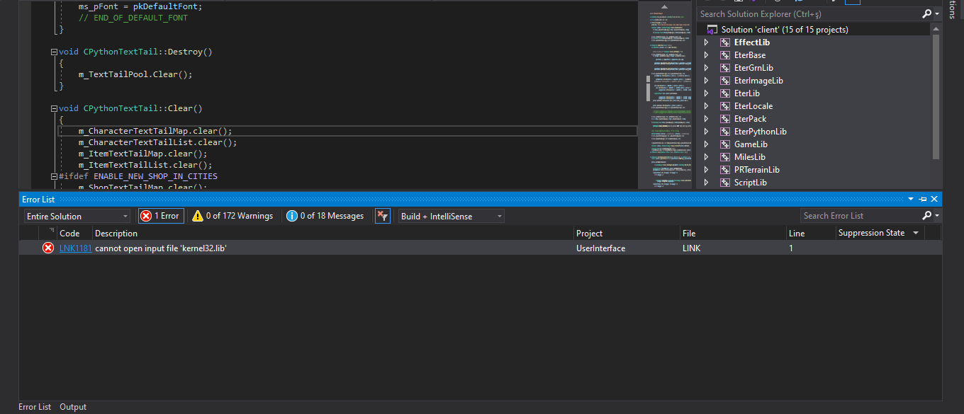Toggle the clear filter funnel button
964x414 pixels.
[x=383, y=216]
